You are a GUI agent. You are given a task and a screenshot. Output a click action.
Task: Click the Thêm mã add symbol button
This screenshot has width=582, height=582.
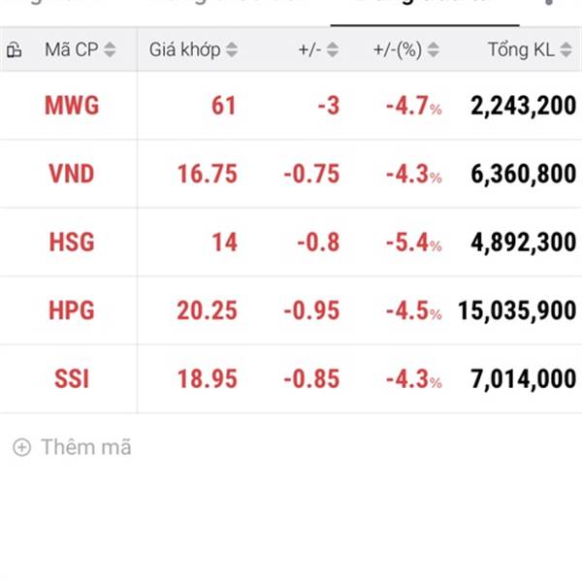click(x=72, y=447)
